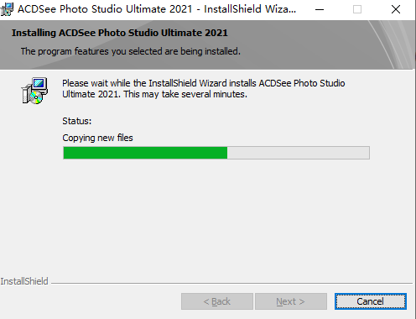
Task: Click the bold "Installing ACDSee Photo Studio" heading
Action: coord(120,33)
